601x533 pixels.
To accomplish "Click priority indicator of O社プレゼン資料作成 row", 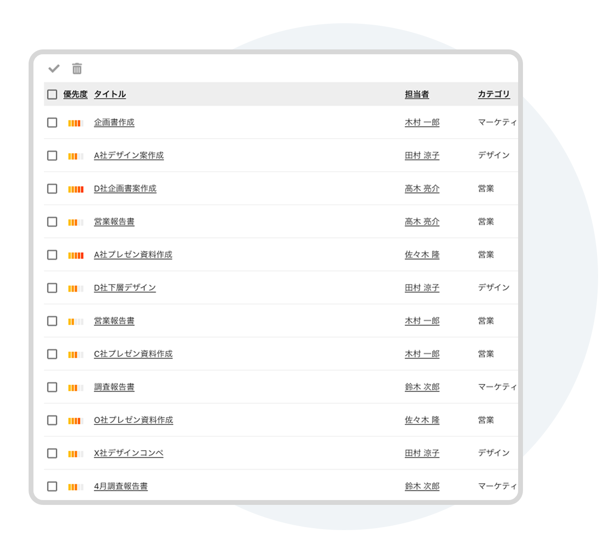I will [75, 421].
